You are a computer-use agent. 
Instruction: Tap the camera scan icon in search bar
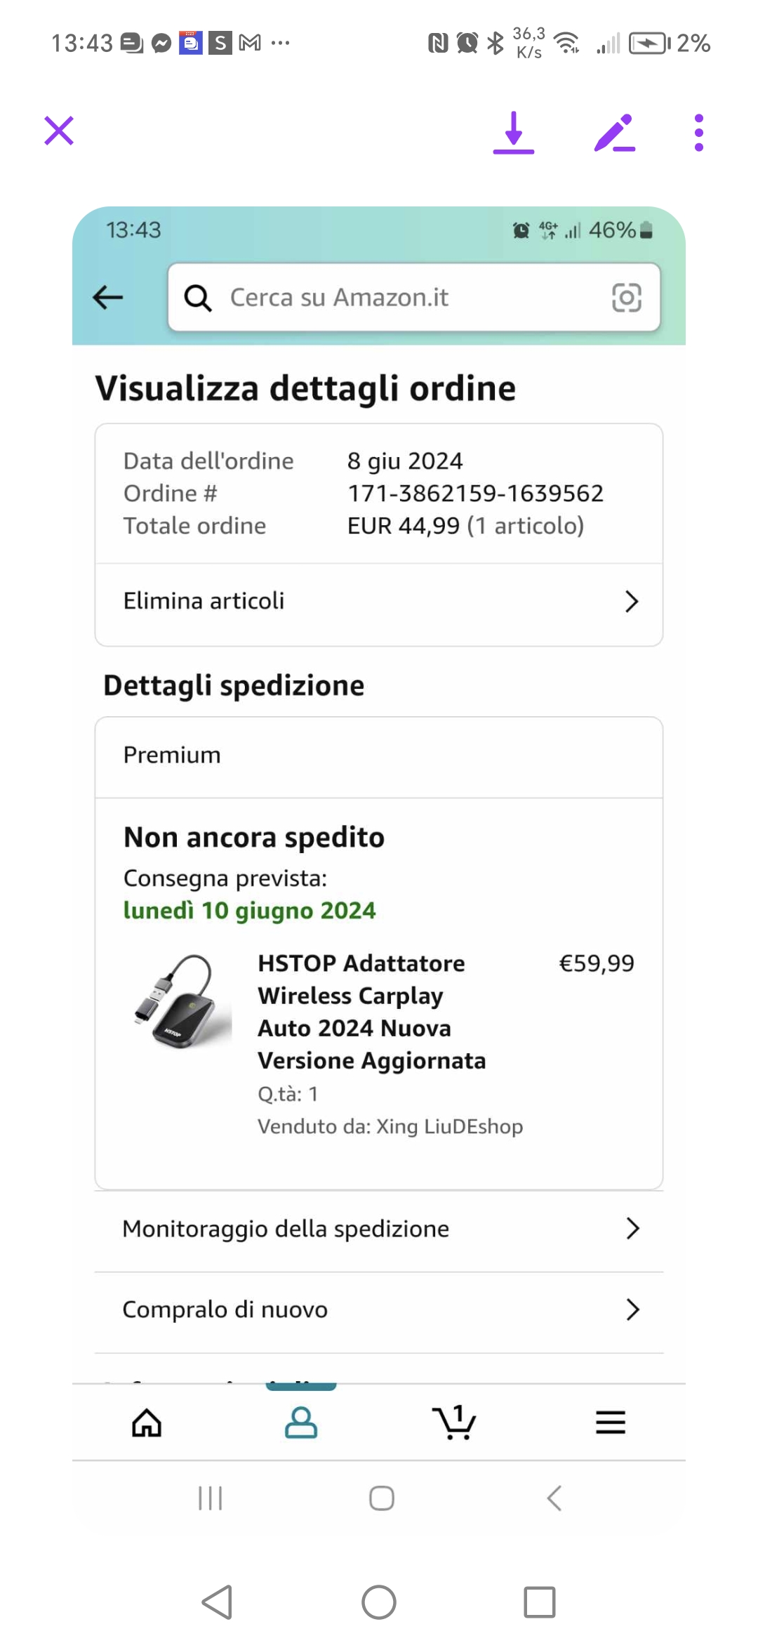coord(626,297)
